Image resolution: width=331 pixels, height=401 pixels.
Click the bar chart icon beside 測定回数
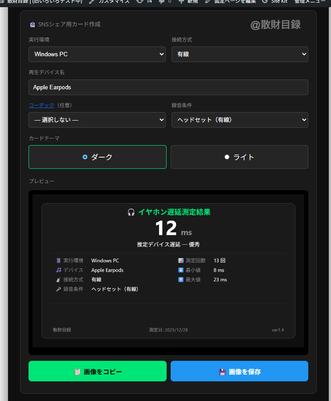(181, 260)
